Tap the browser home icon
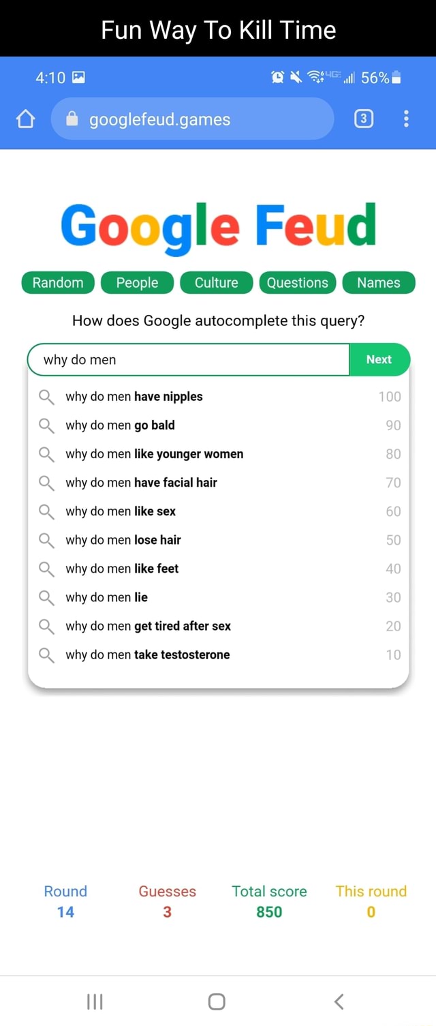 (25, 120)
